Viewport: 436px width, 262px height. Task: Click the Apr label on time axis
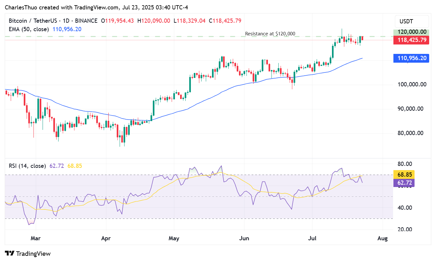pyautogui.click(x=106, y=239)
